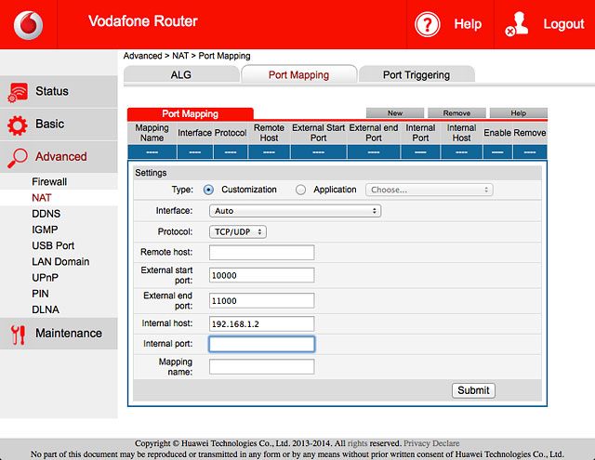The width and height of the screenshot is (595, 460).
Task: Click the Mapping name input field
Action: pos(261,367)
